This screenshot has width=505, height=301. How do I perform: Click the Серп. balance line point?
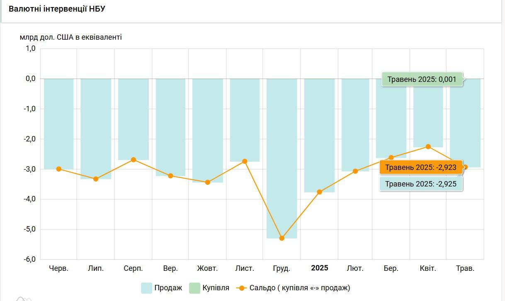coord(134,160)
